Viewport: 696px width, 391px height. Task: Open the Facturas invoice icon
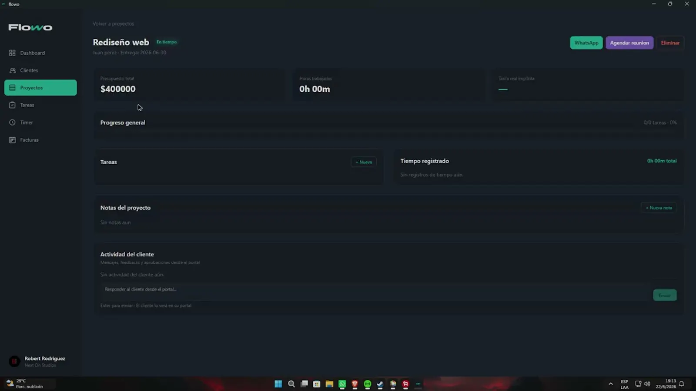12,140
